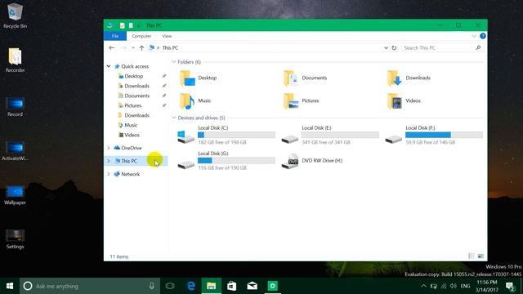Refresh the This PC view
Image resolution: width=523 pixels, height=294 pixels.
394,47
